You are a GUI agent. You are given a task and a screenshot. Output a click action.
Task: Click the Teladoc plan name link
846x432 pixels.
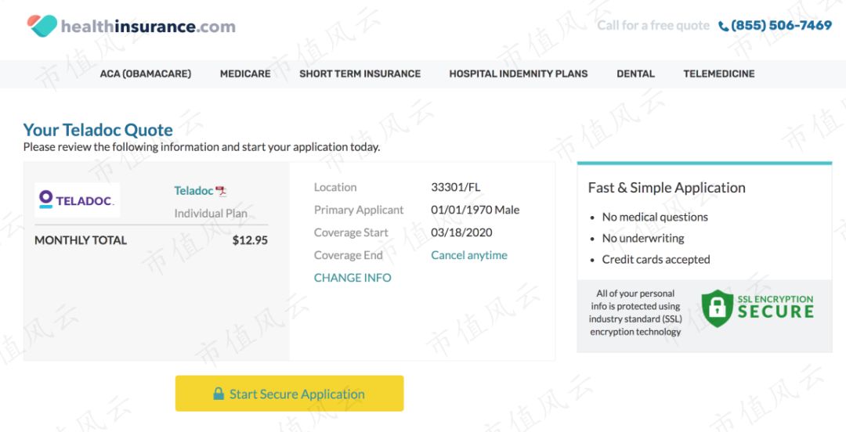click(193, 191)
